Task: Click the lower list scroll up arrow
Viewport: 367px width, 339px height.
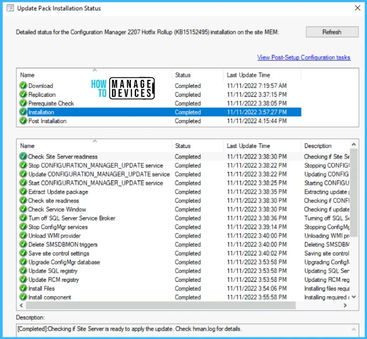Action: pyautogui.click(x=354, y=144)
